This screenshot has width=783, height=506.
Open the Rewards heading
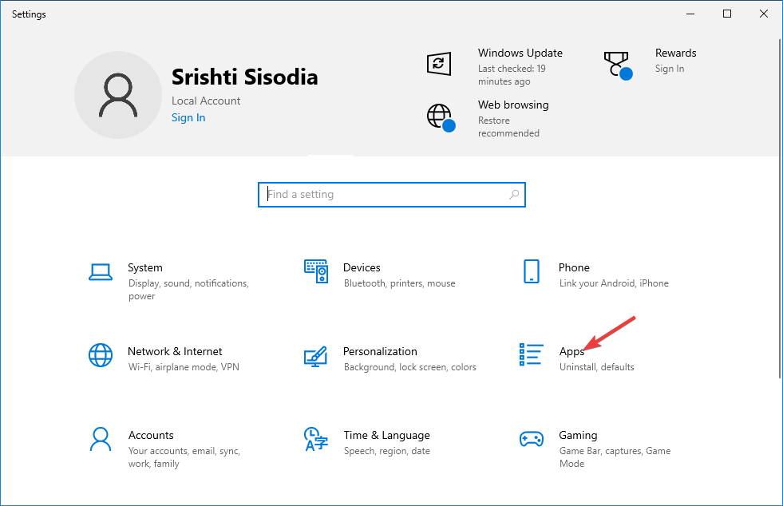click(675, 53)
